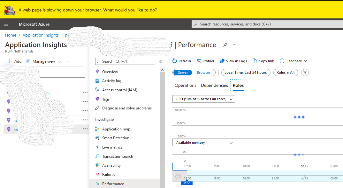Switch to Server telemetry toggle

(x=183, y=73)
